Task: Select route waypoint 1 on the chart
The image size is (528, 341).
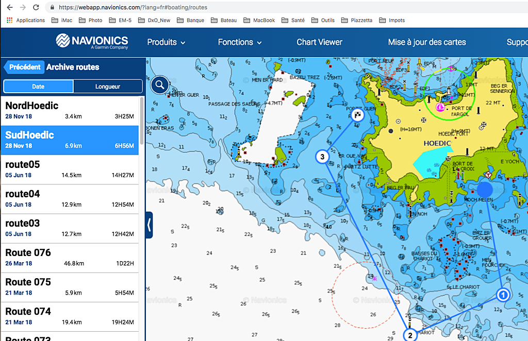Action: pos(503,295)
